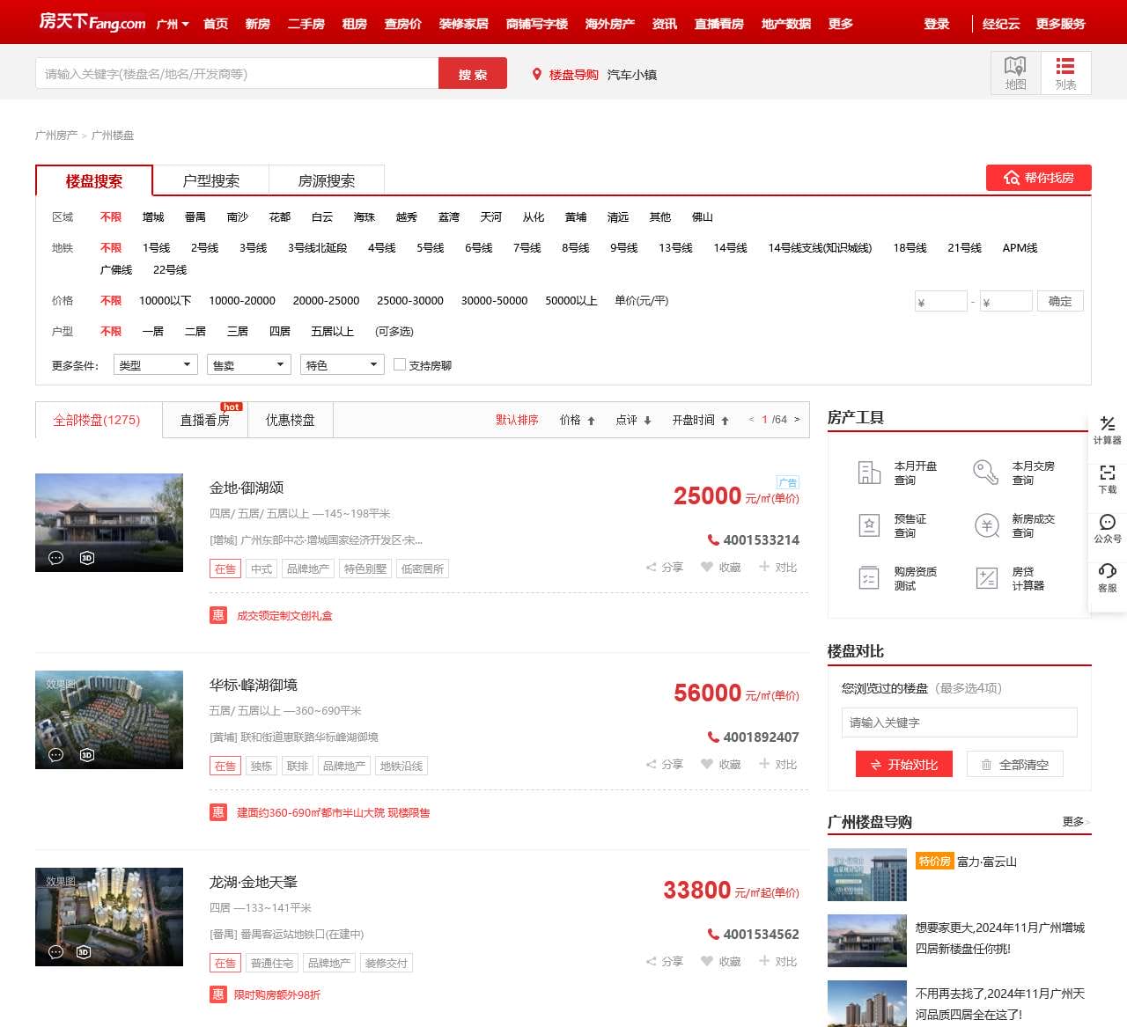Click the 全部清空 button
This screenshot has height=1027, width=1127.
[x=1015, y=765]
